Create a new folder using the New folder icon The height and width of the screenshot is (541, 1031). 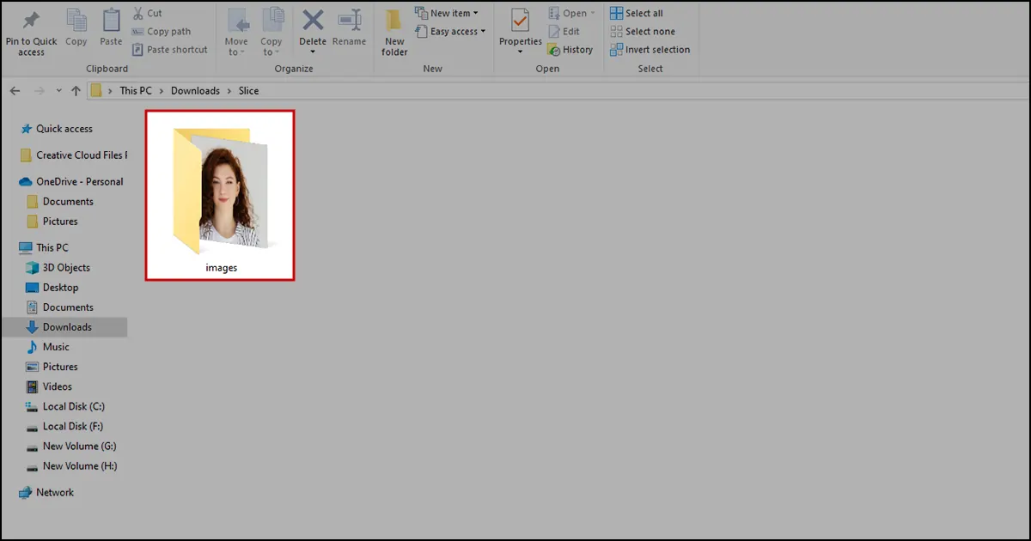click(393, 30)
